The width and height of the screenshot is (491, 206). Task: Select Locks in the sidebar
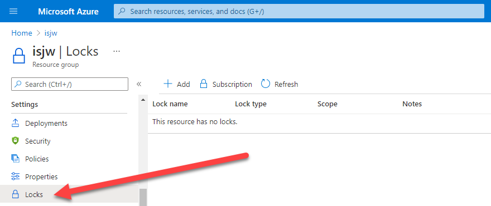(69, 194)
